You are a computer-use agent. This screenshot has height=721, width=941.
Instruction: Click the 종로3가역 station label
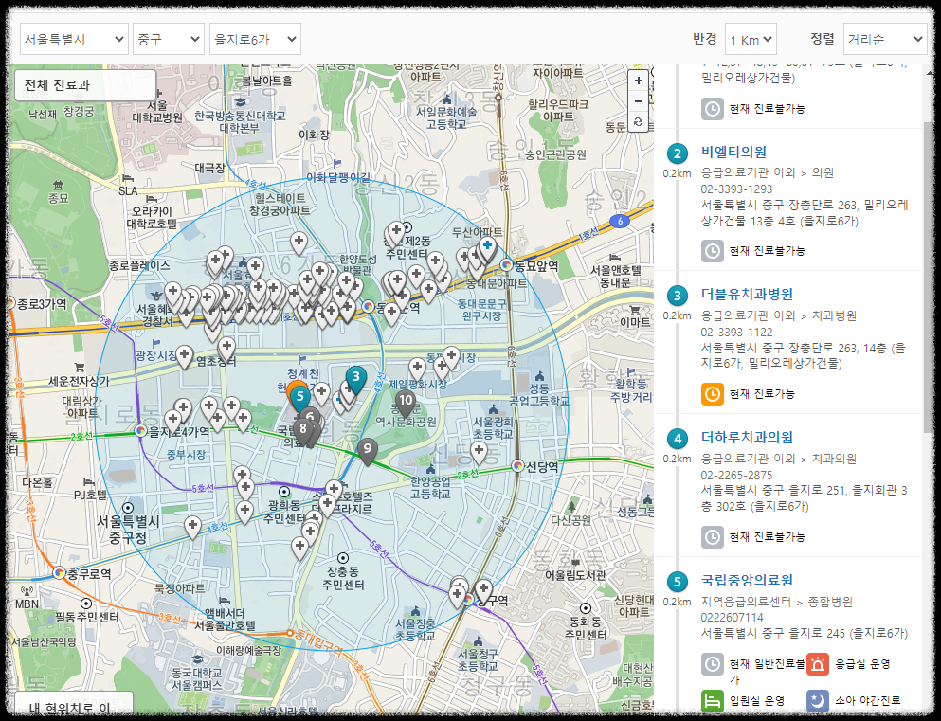coord(42,304)
